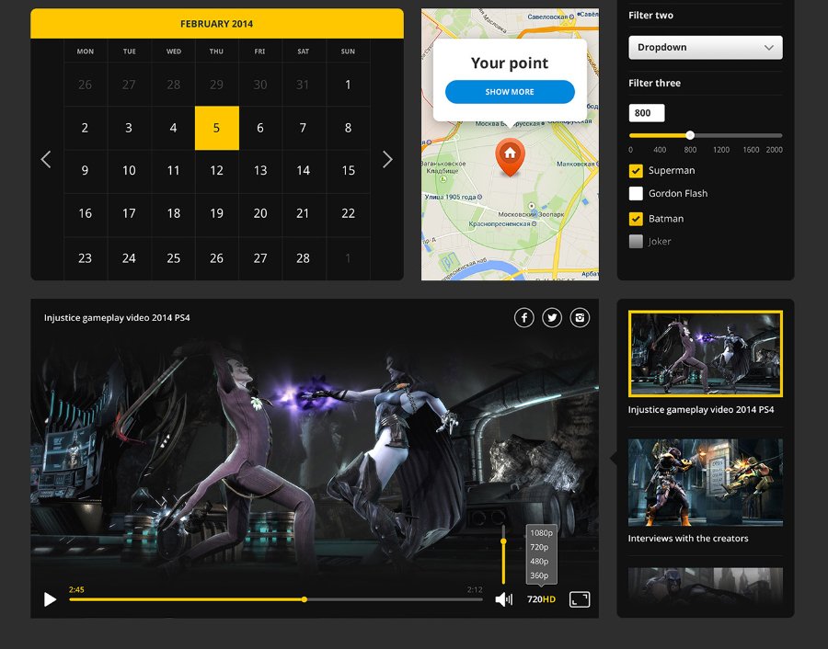Image resolution: width=828 pixels, height=649 pixels.
Task: Check the Gordon Flash checkbox
Action: tap(636, 194)
